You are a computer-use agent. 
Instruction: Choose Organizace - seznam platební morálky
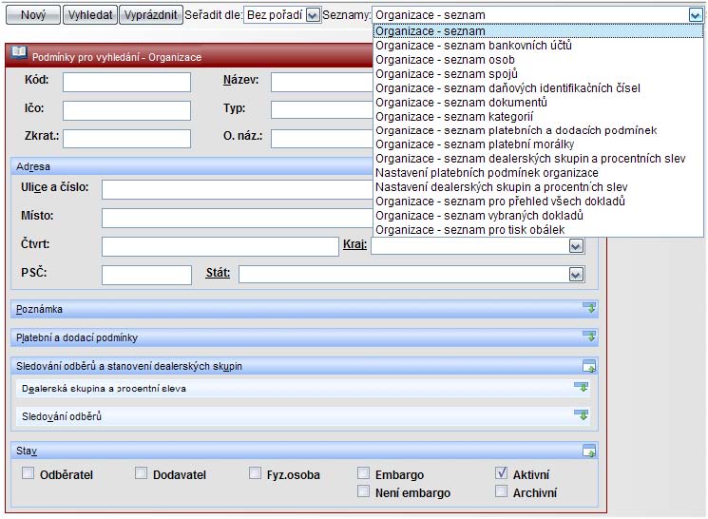click(x=538, y=144)
